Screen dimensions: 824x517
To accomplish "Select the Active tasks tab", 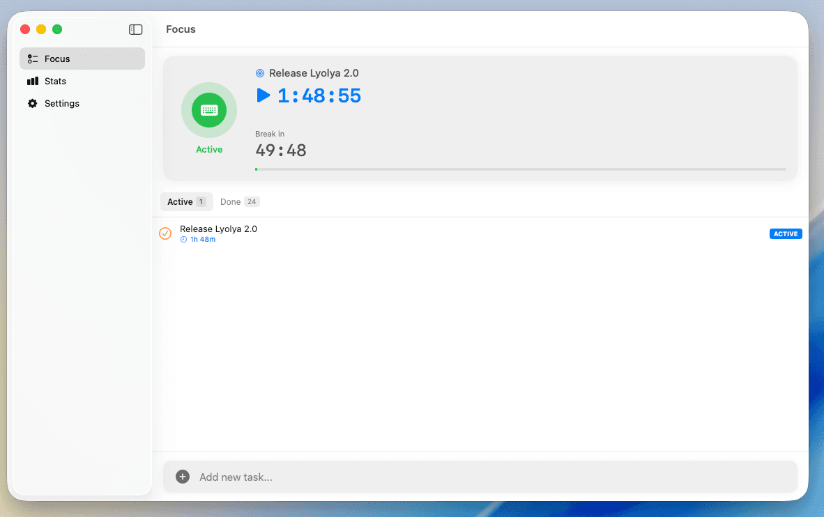I will click(x=186, y=202).
